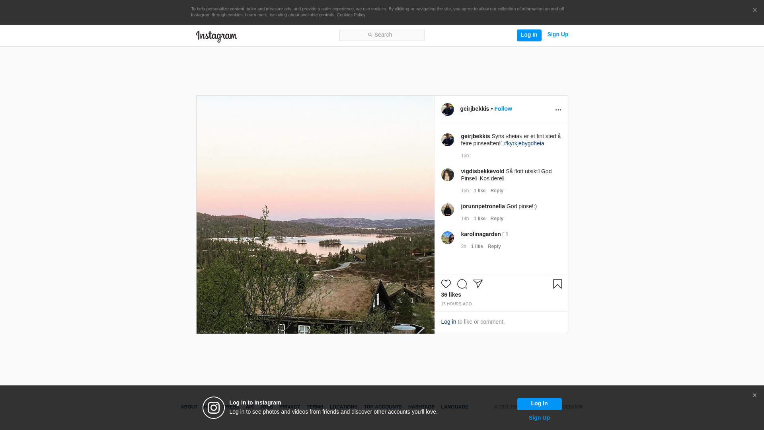Follow geirjbekkis
The image size is (764, 430).
(503, 109)
